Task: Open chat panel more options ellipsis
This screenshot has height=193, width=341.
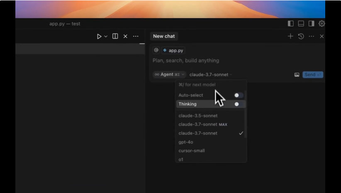Action: pos(312,37)
